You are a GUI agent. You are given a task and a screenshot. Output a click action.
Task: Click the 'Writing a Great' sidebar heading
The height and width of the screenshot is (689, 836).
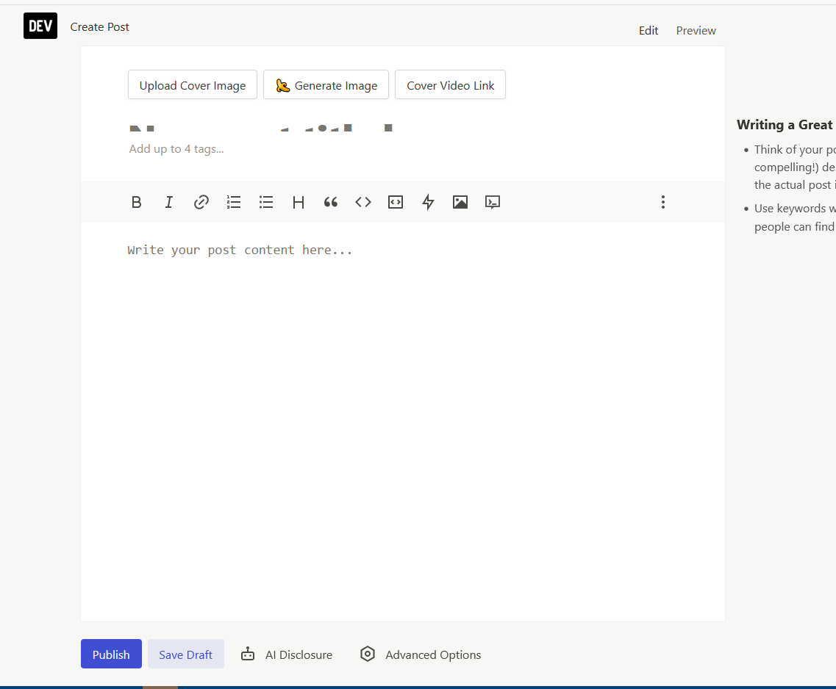click(x=785, y=125)
